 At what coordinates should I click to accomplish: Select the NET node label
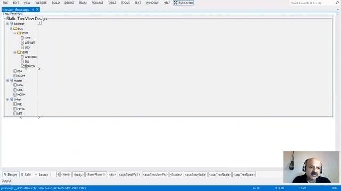(20, 114)
